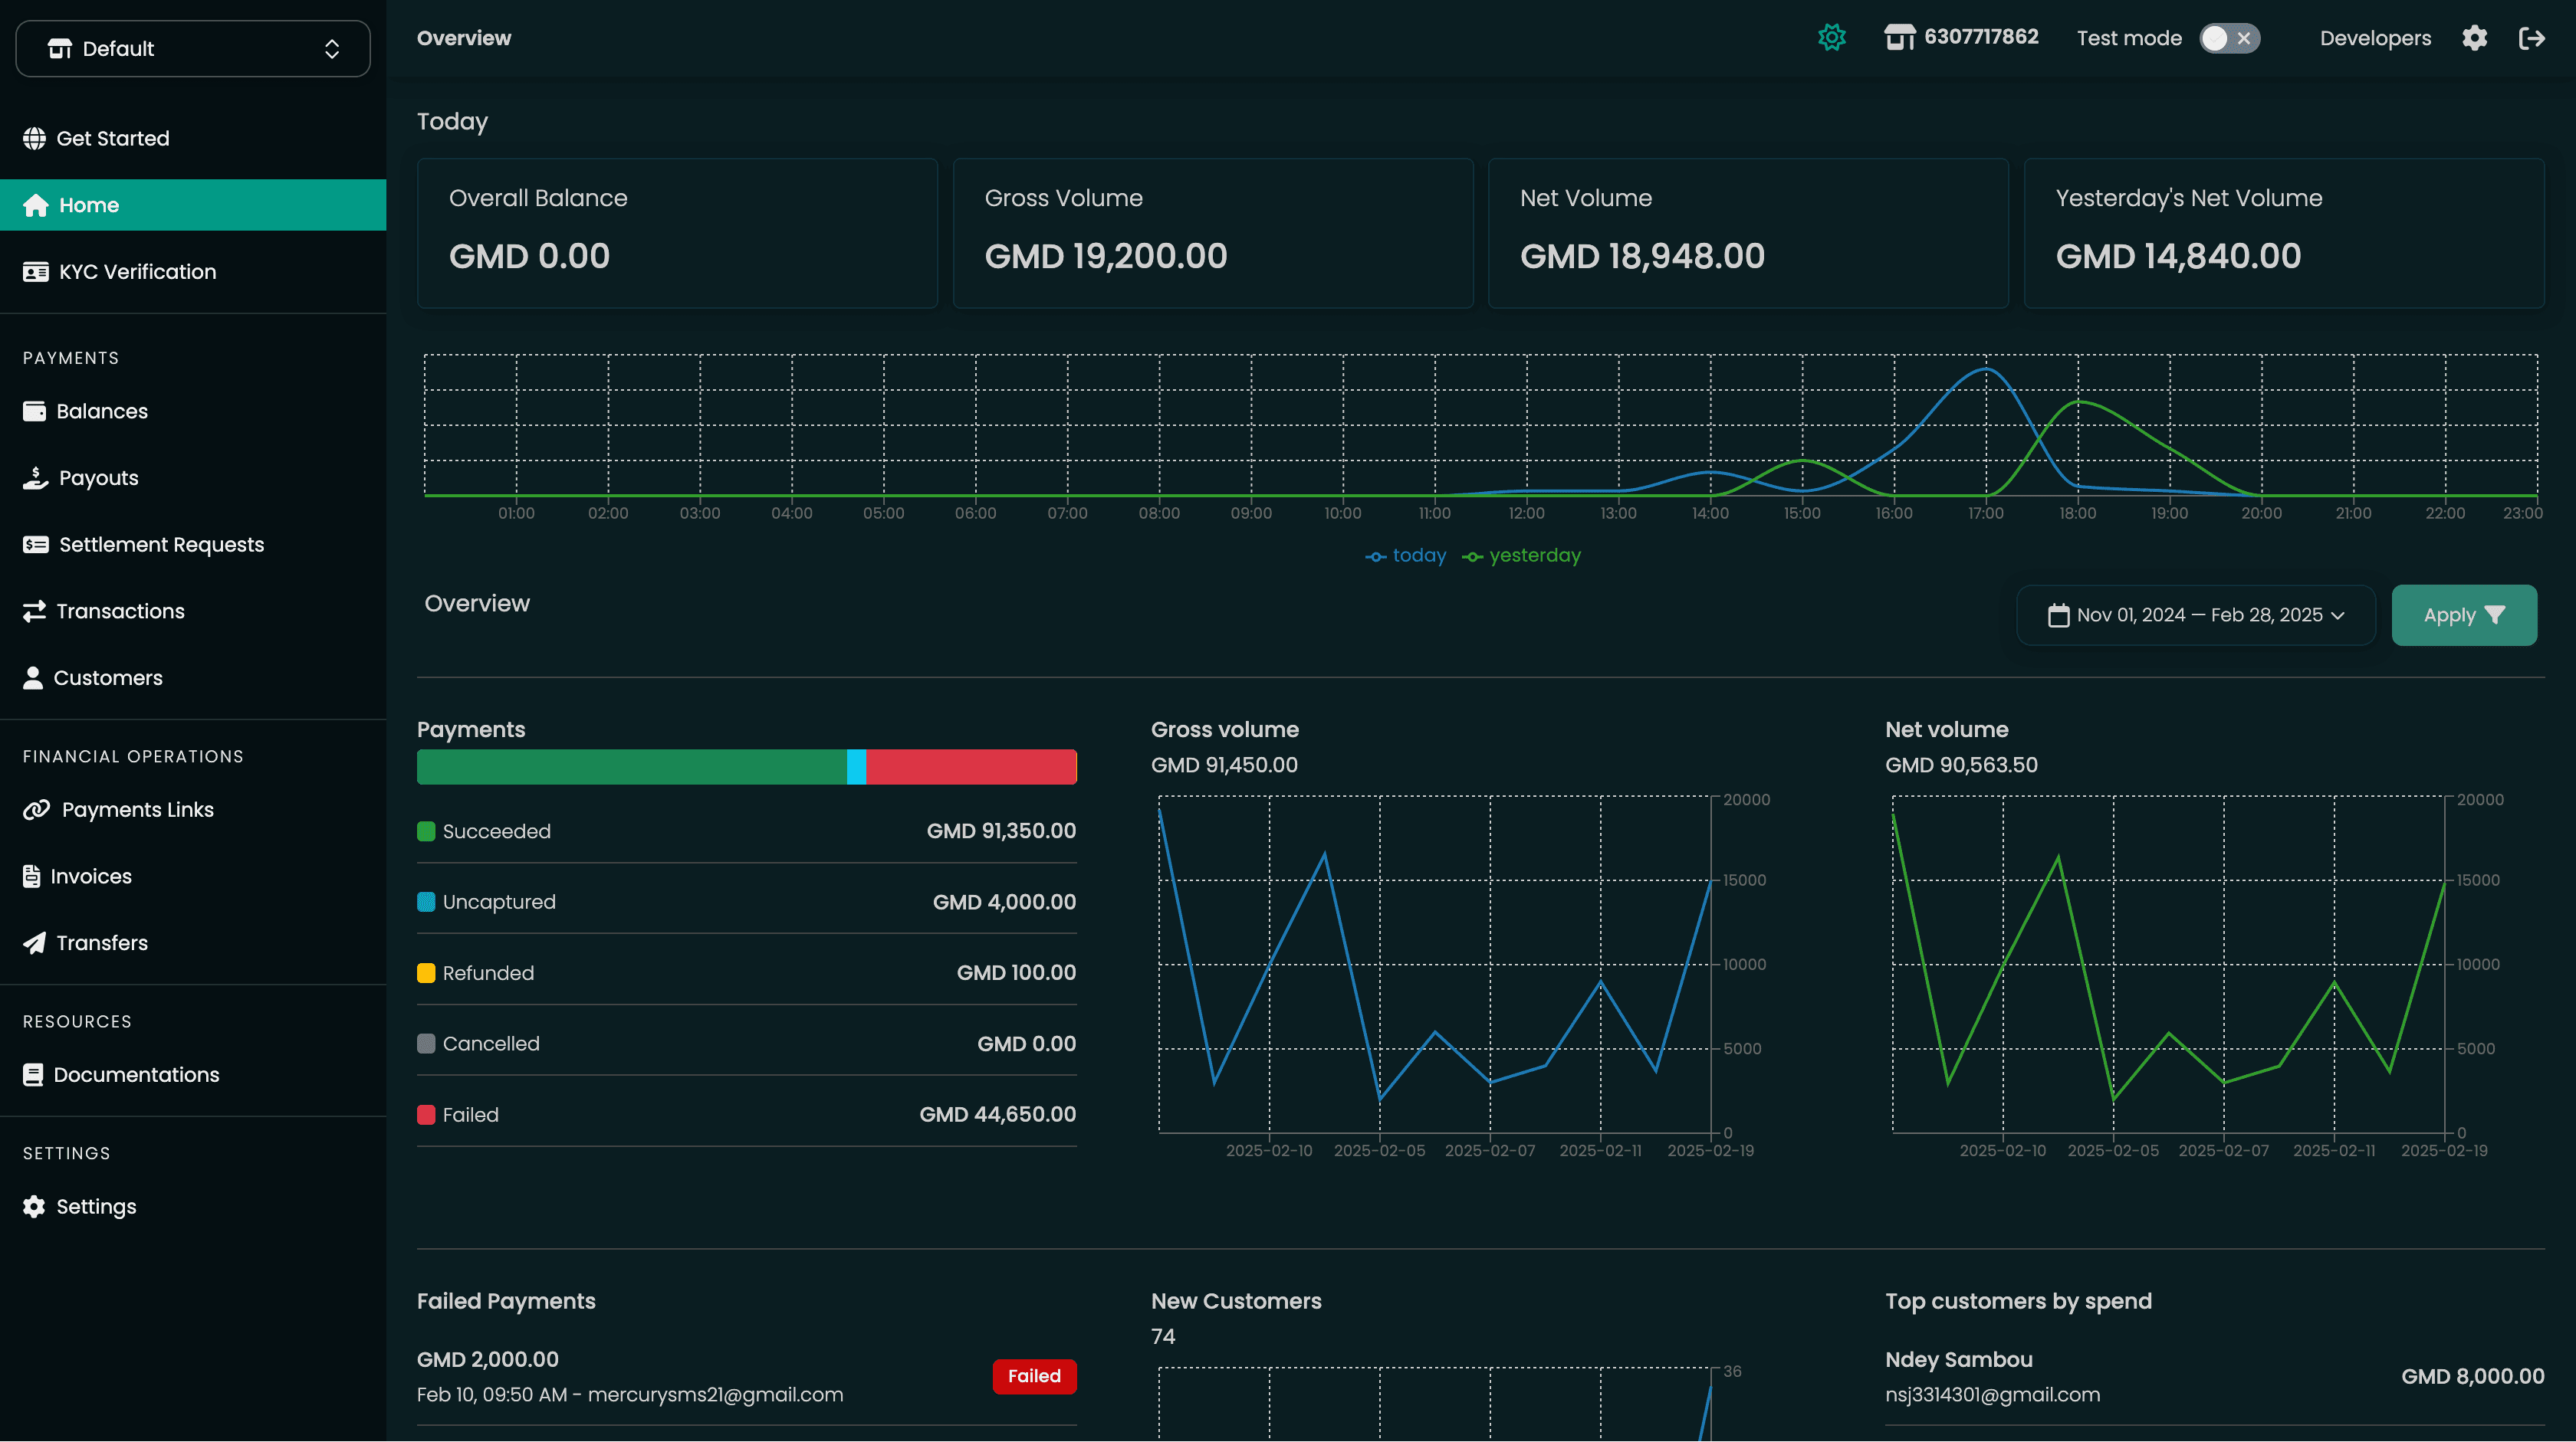The height and width of the screenshot is (1442, 2576).
Task: Go to Home in sidebar
Action: point(193,205)
